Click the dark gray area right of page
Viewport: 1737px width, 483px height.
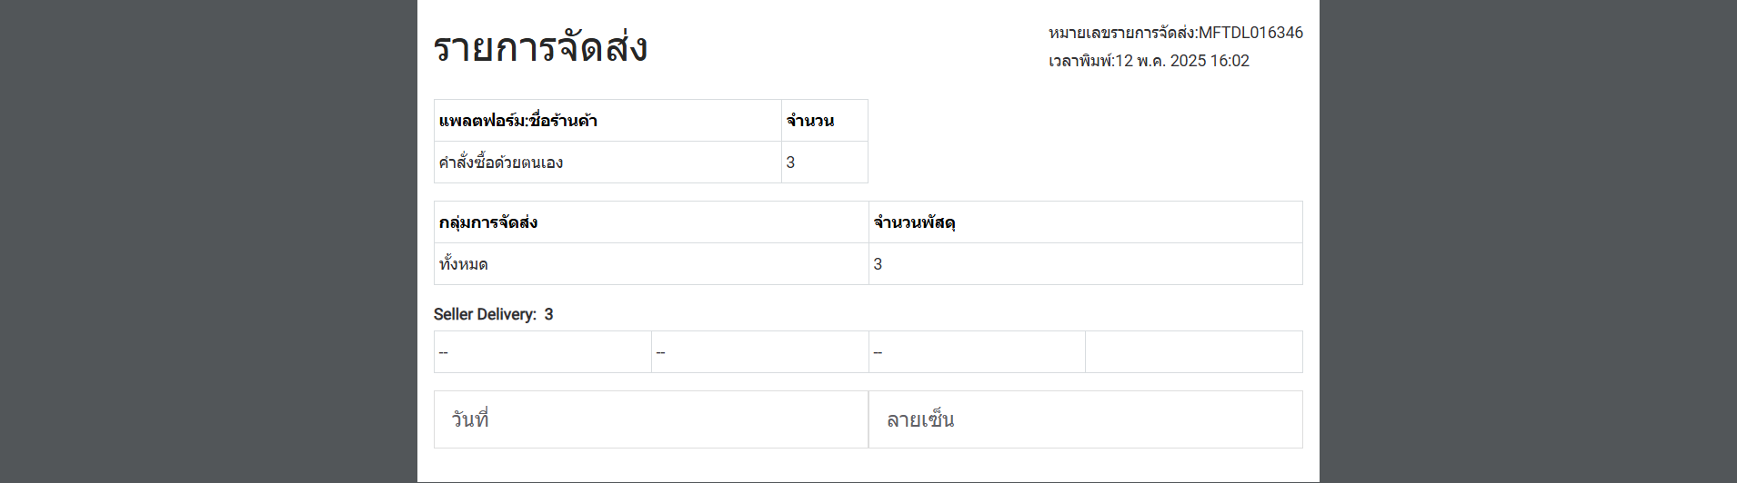[x=1528, y=241]
